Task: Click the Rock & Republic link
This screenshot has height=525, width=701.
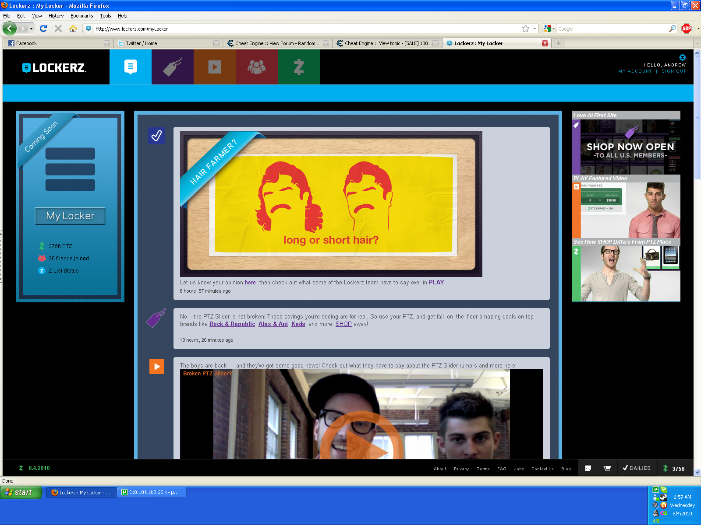Action: (x=232, y=324)
